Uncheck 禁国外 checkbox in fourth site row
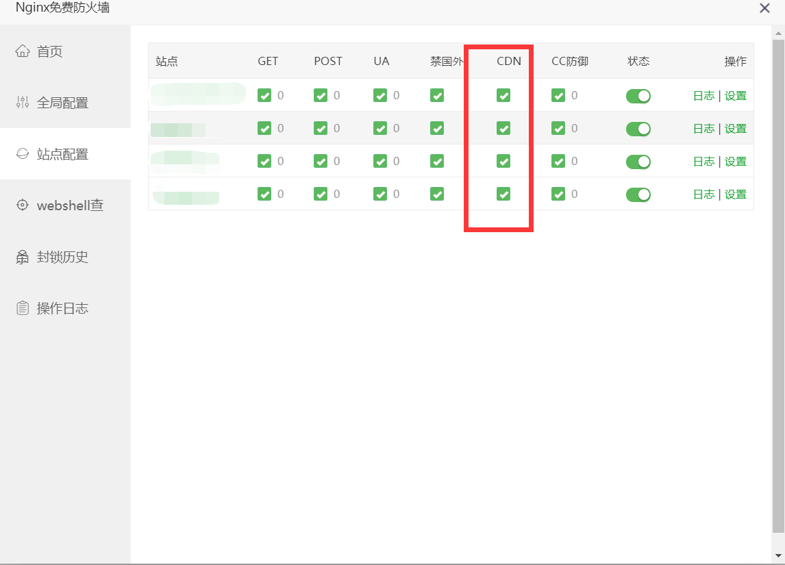785x565 pixels. 437,194
